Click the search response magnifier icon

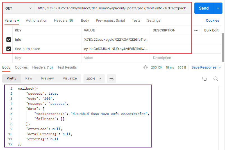point(215,79)
